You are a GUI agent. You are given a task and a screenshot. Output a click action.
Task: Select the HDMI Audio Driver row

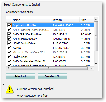50,43
